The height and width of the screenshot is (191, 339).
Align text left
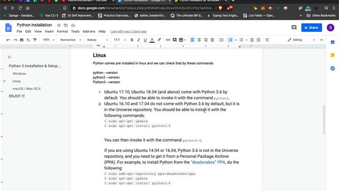coord(192,40)
